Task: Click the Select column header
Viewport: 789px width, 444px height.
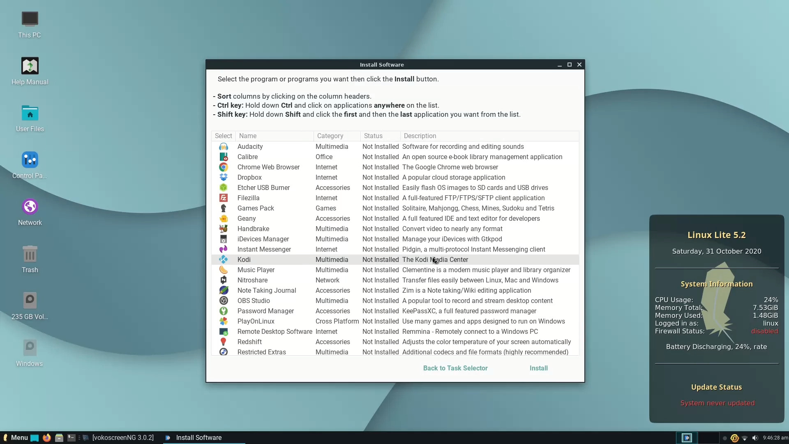Action: pos(224,136)
